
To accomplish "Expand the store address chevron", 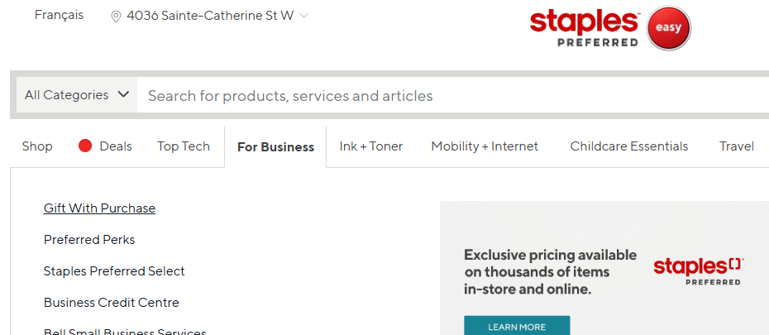I will coord(303,16).
